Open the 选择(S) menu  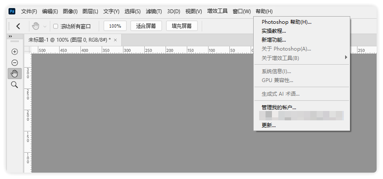(x=132, y=11)
